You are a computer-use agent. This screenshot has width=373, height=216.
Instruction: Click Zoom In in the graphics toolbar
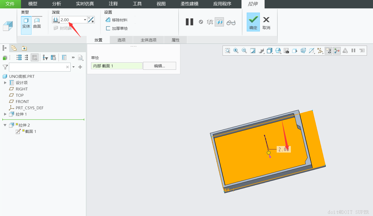point(236,51)
